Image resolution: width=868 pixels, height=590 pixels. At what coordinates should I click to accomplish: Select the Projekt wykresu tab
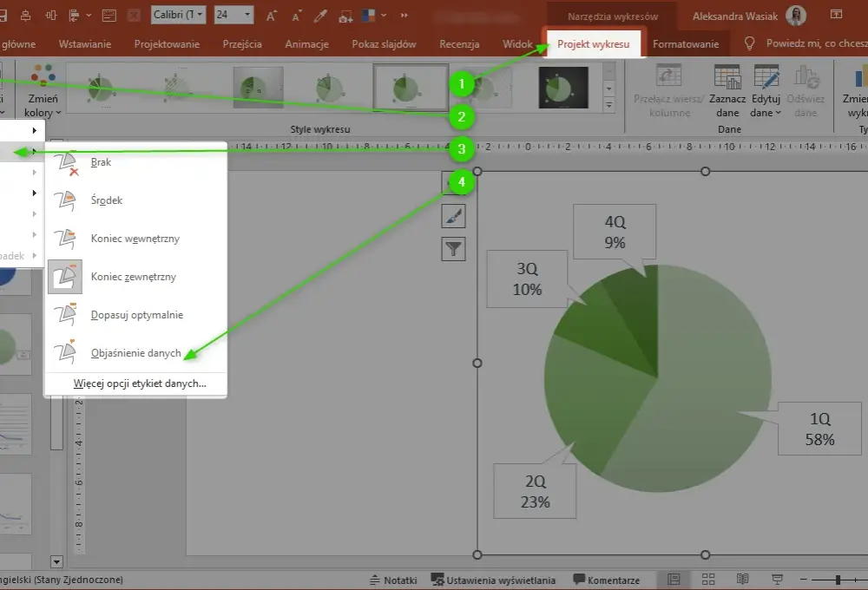click(594, 43)
